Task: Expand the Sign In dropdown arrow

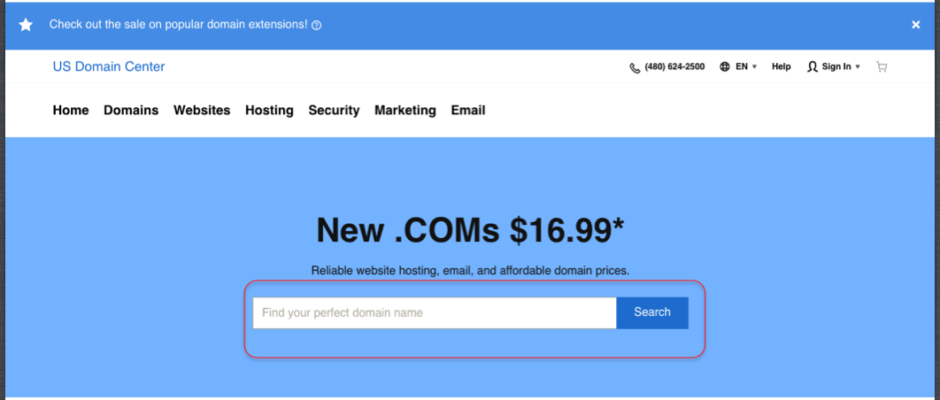Action: coord(858,67)
